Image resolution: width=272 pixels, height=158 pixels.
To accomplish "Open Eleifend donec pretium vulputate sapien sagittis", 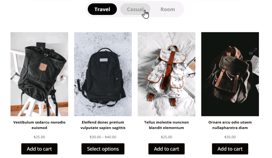I will pos(103,125).
